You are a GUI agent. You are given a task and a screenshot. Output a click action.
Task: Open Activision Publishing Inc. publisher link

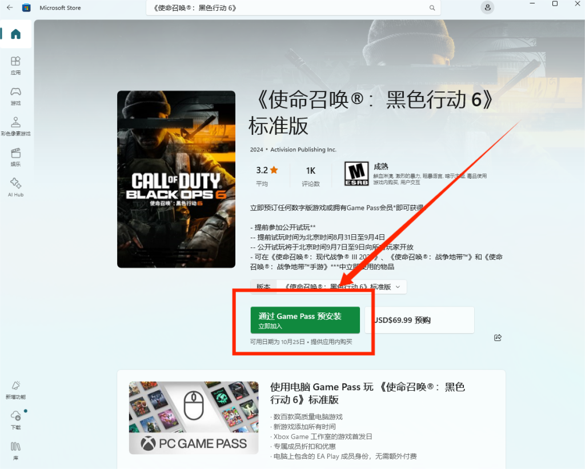(303, 150)
